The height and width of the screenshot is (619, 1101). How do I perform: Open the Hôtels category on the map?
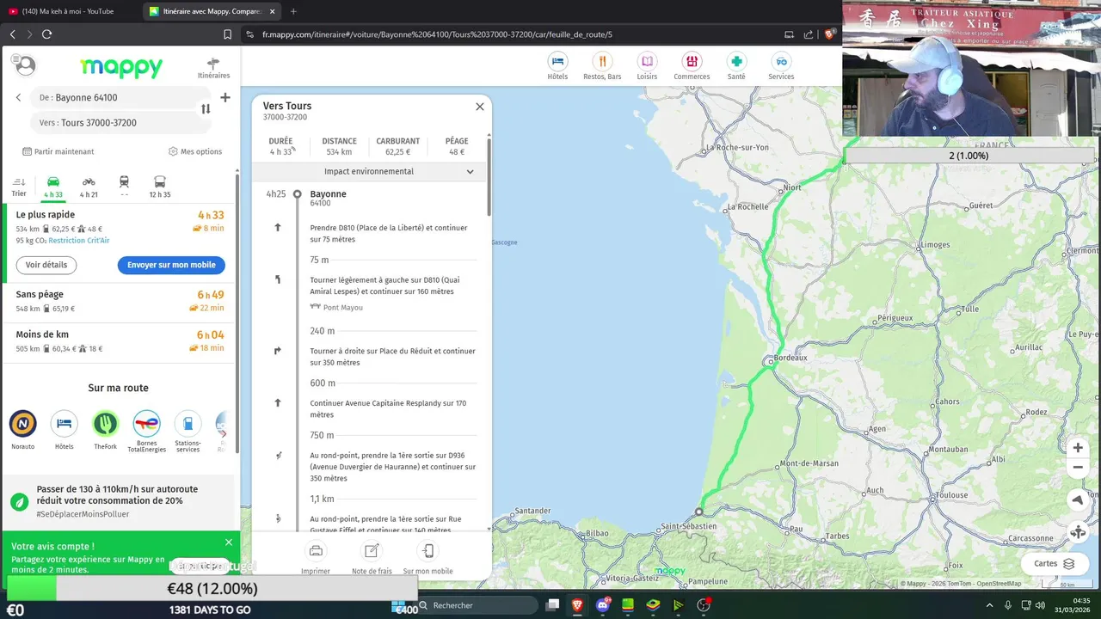point(557,65)
